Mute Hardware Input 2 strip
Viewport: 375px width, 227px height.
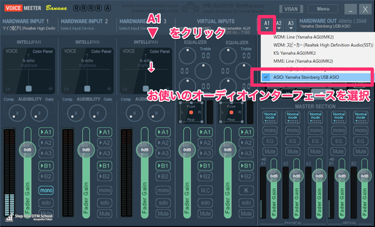(x=105, y=213)
